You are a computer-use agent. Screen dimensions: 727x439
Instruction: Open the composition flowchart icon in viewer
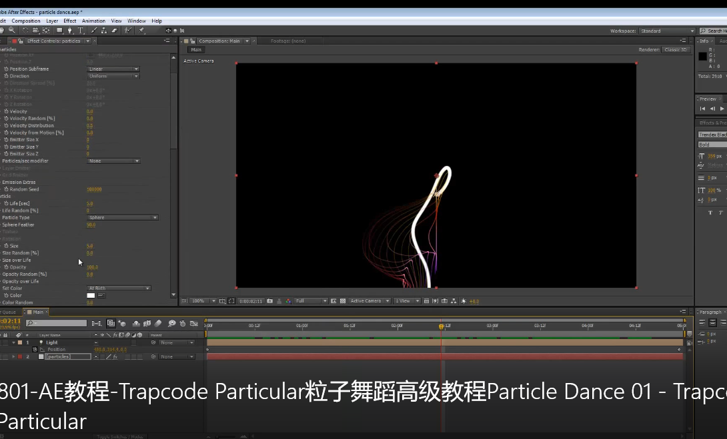point(454,301)
